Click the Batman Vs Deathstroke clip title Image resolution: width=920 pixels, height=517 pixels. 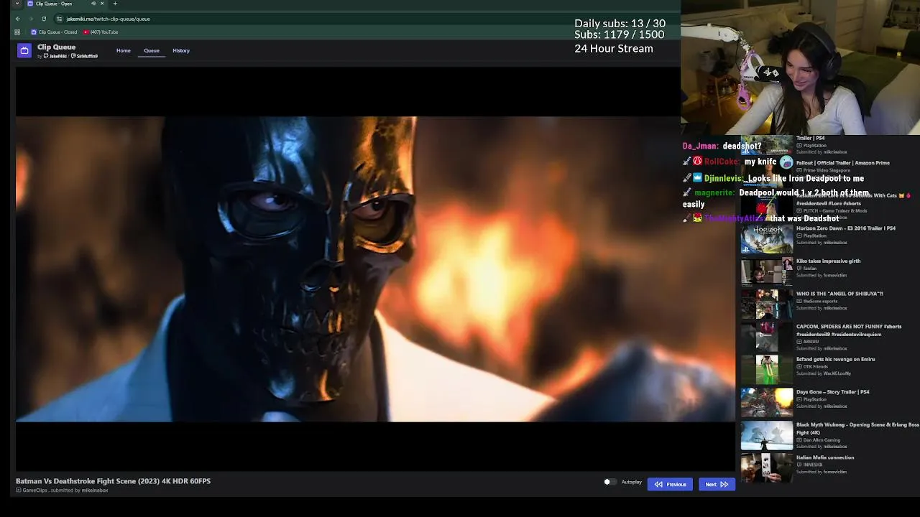tap(113, 481)
